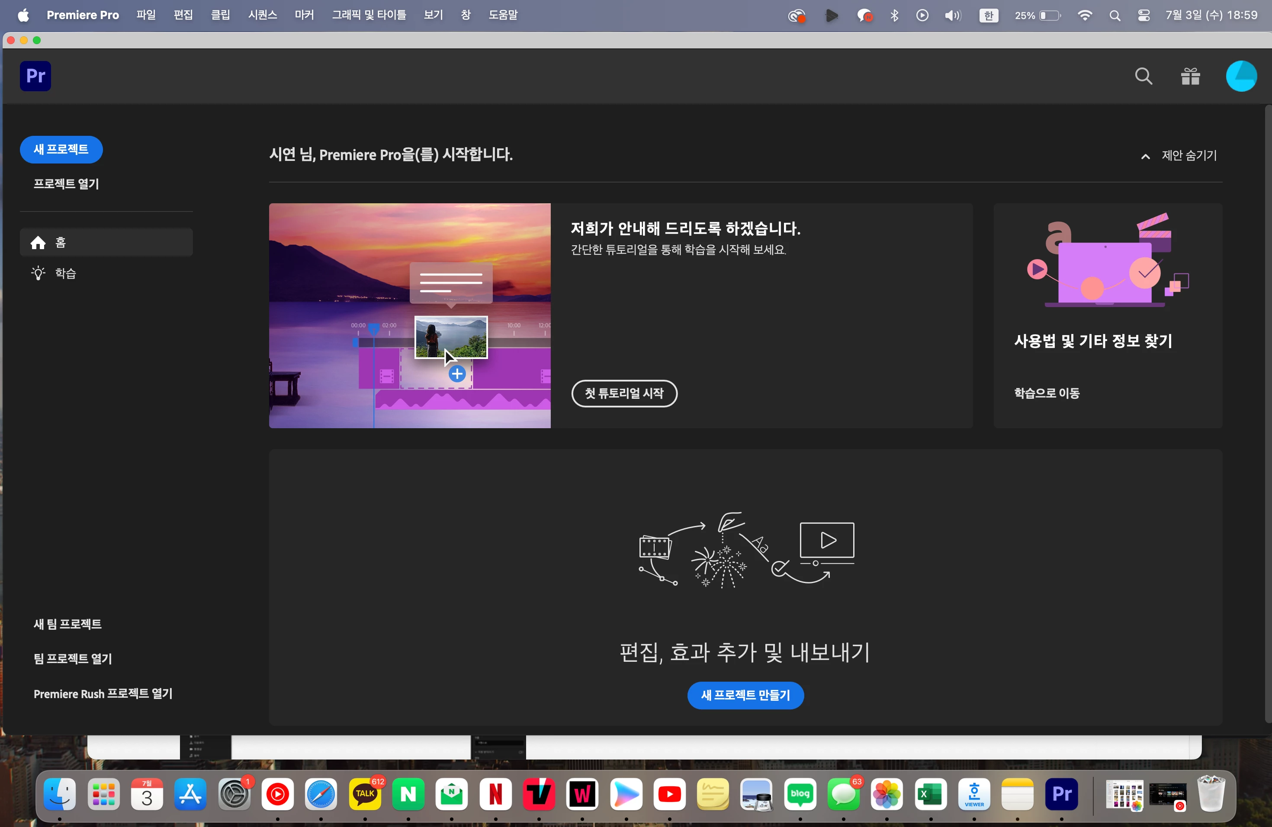
Task: Open the gift box what's new icon
Action: (x=1190, y=77)
